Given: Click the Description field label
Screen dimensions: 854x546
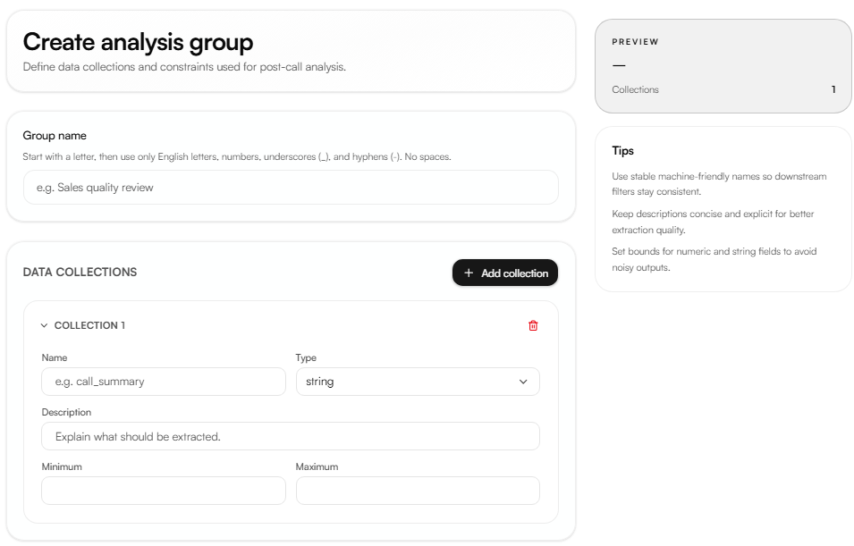Looking at the screenshot, I should [66, 412].
